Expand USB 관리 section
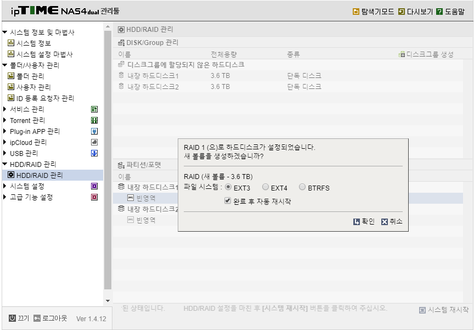Screen dimensions: 474x330 4,153
